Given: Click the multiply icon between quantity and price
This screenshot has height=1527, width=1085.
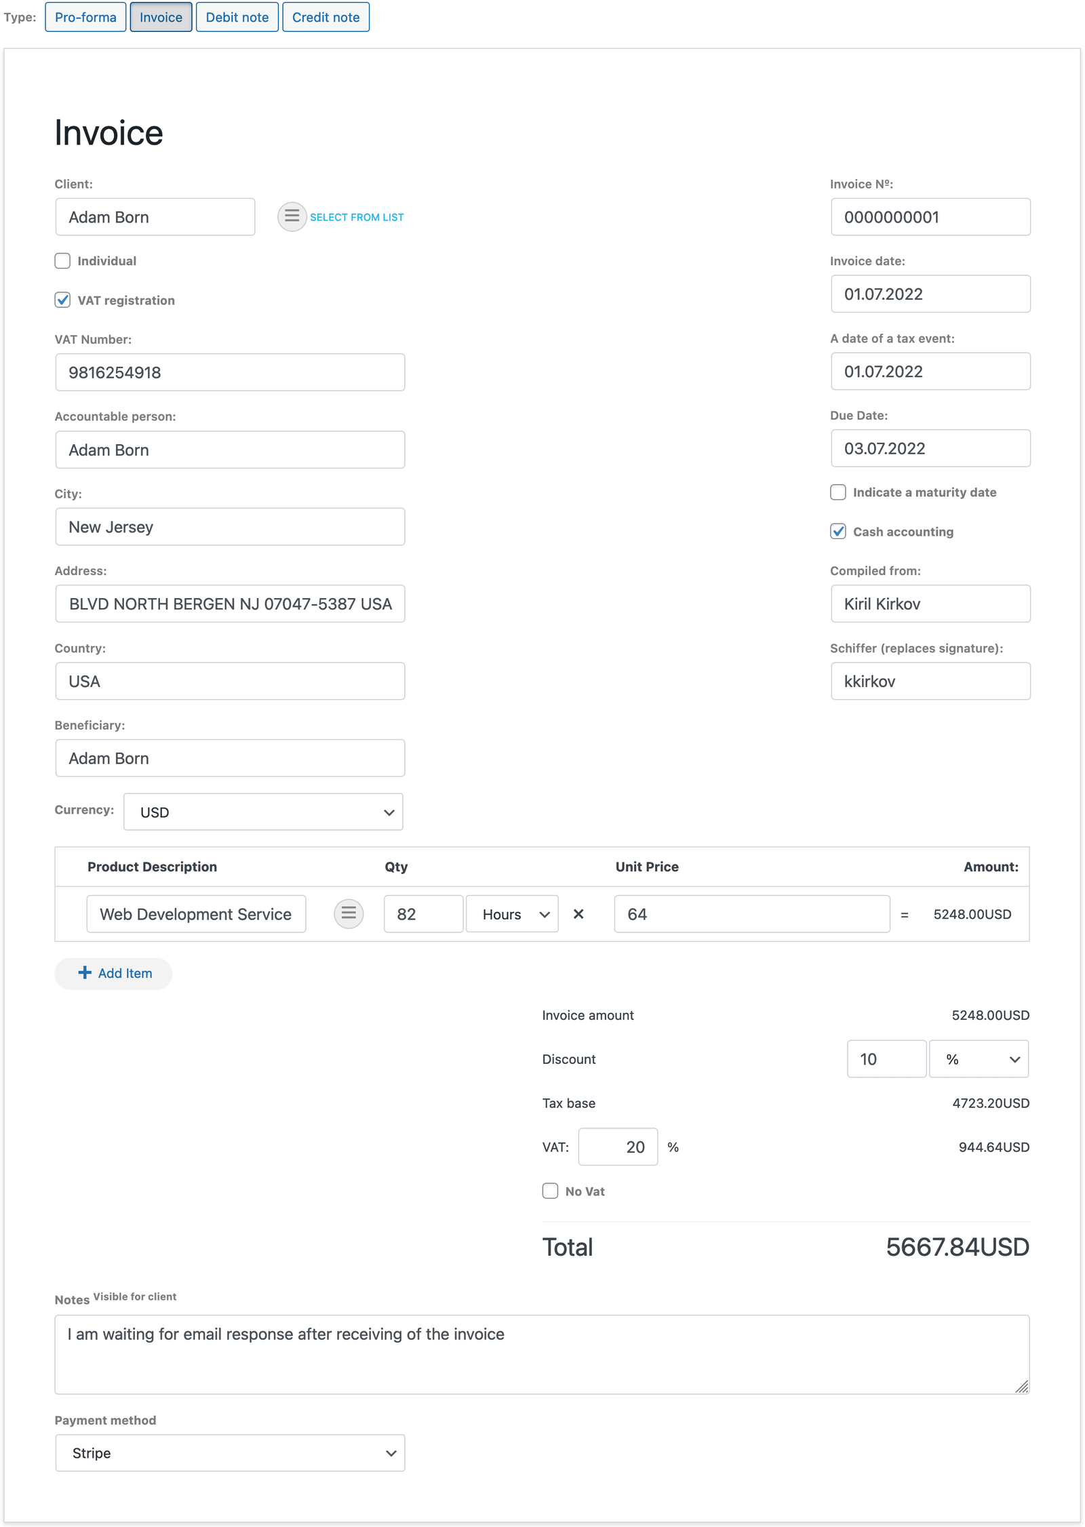Looking at the screenshot, I should point(580,913).
